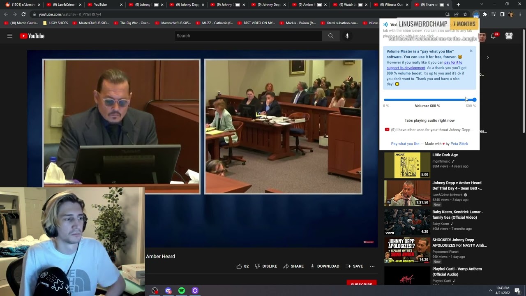This screenshot has height=296, width=526.
Task: Open Windows notification center icon
Action: pyautogui.click(x=517, y=291)
